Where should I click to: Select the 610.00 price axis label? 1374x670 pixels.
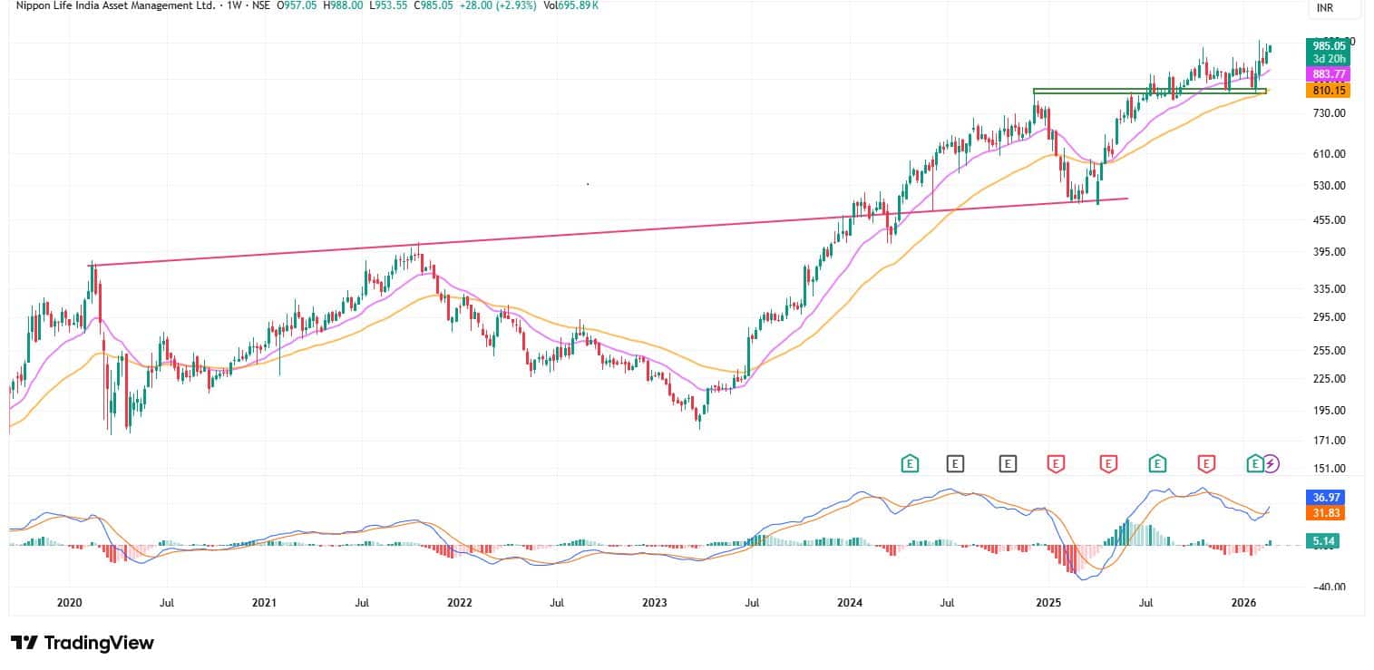click(1328, 154)
